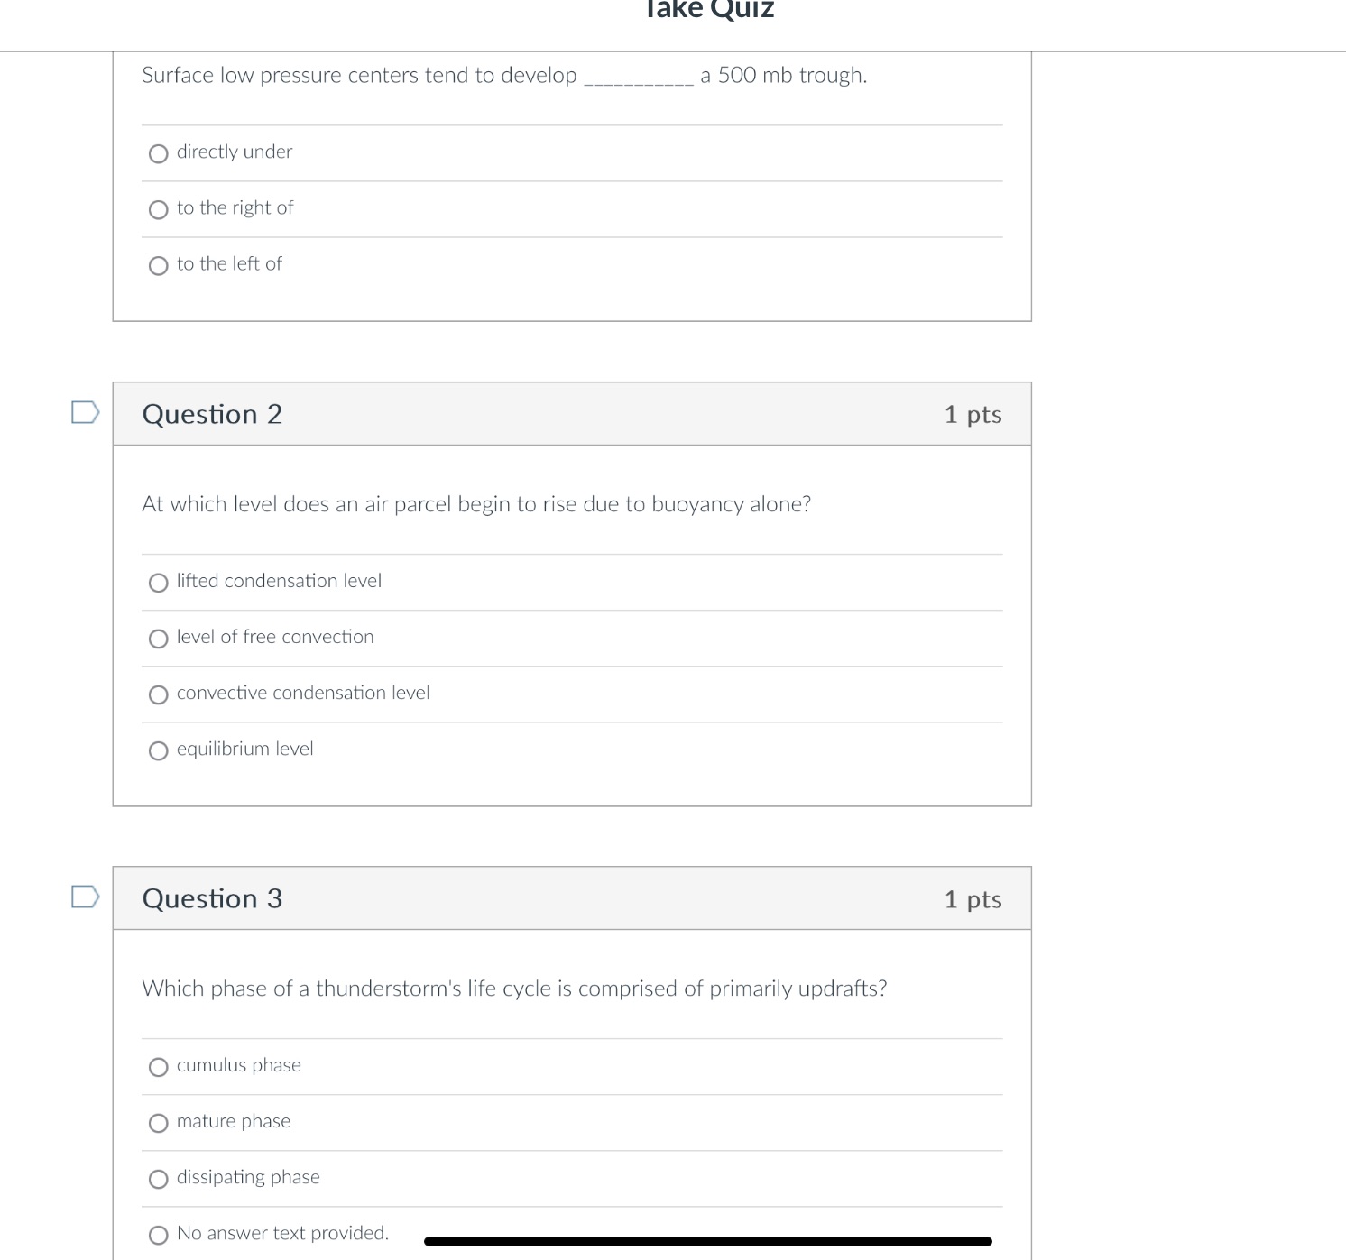Select 'convective condensation level' option

(158, 694)
